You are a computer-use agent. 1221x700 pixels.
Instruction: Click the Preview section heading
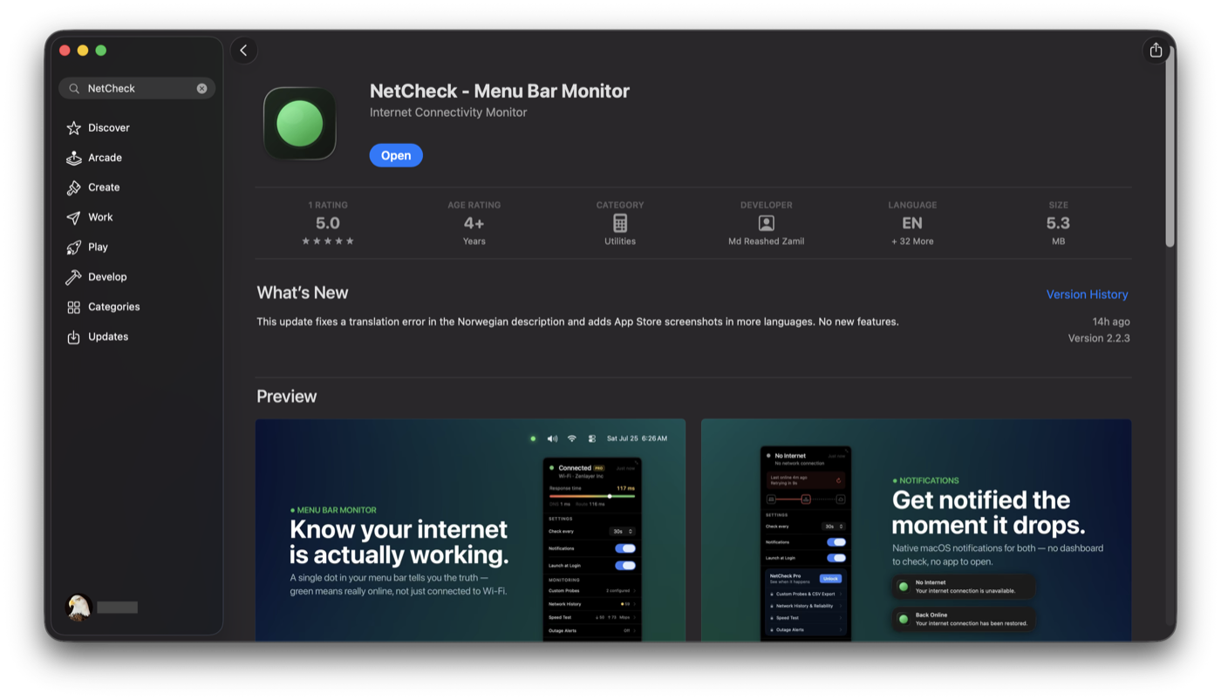pos(287,397)
